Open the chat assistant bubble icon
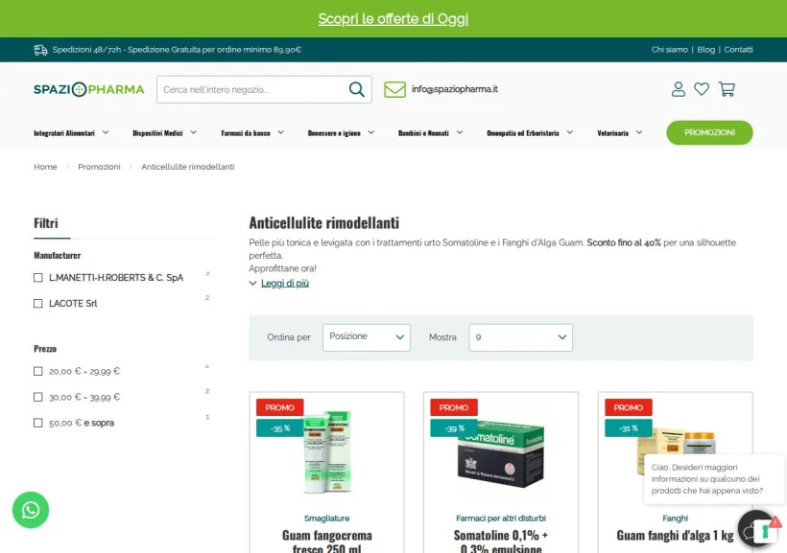 [758, 529]
